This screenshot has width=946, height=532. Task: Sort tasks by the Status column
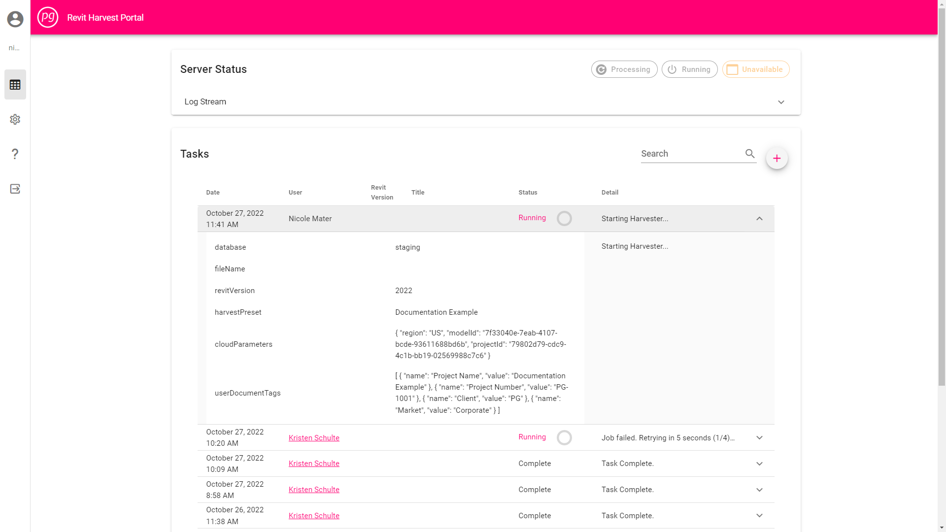(x=528, y=192)
